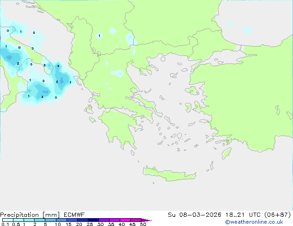Image resolution: width=293 pixels, height=226 pixels.
Task: Select the 30 mm purple legend swatch
Action: [104, 220]
